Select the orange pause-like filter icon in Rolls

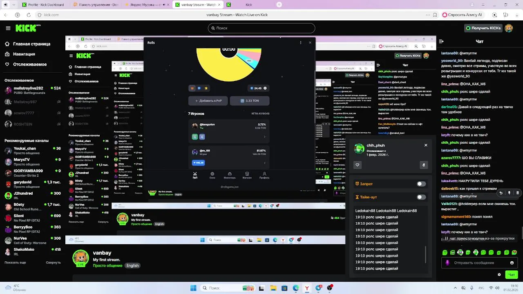click(192, 88)
